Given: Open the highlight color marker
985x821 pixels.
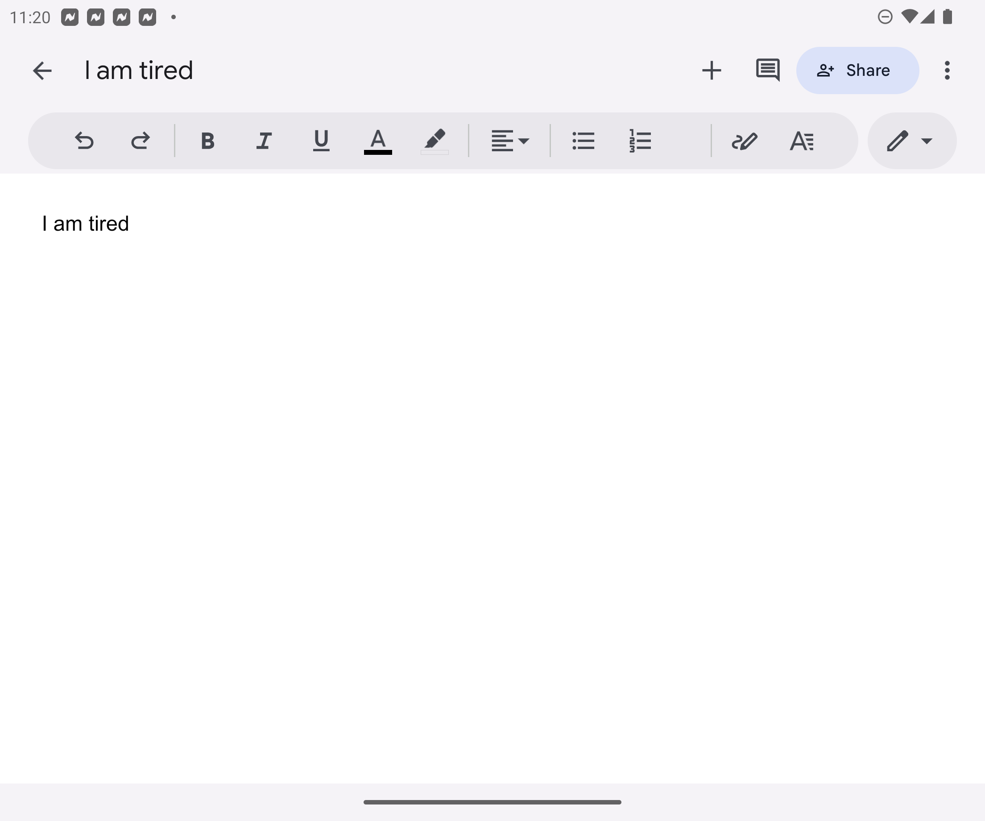Looking at the screenshot, I should click(x=435, y=141).
